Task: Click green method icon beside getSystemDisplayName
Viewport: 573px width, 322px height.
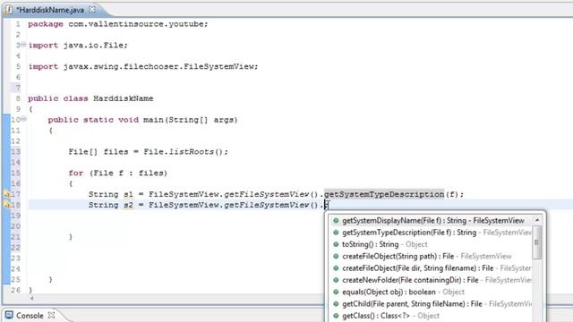Action: 336,221
